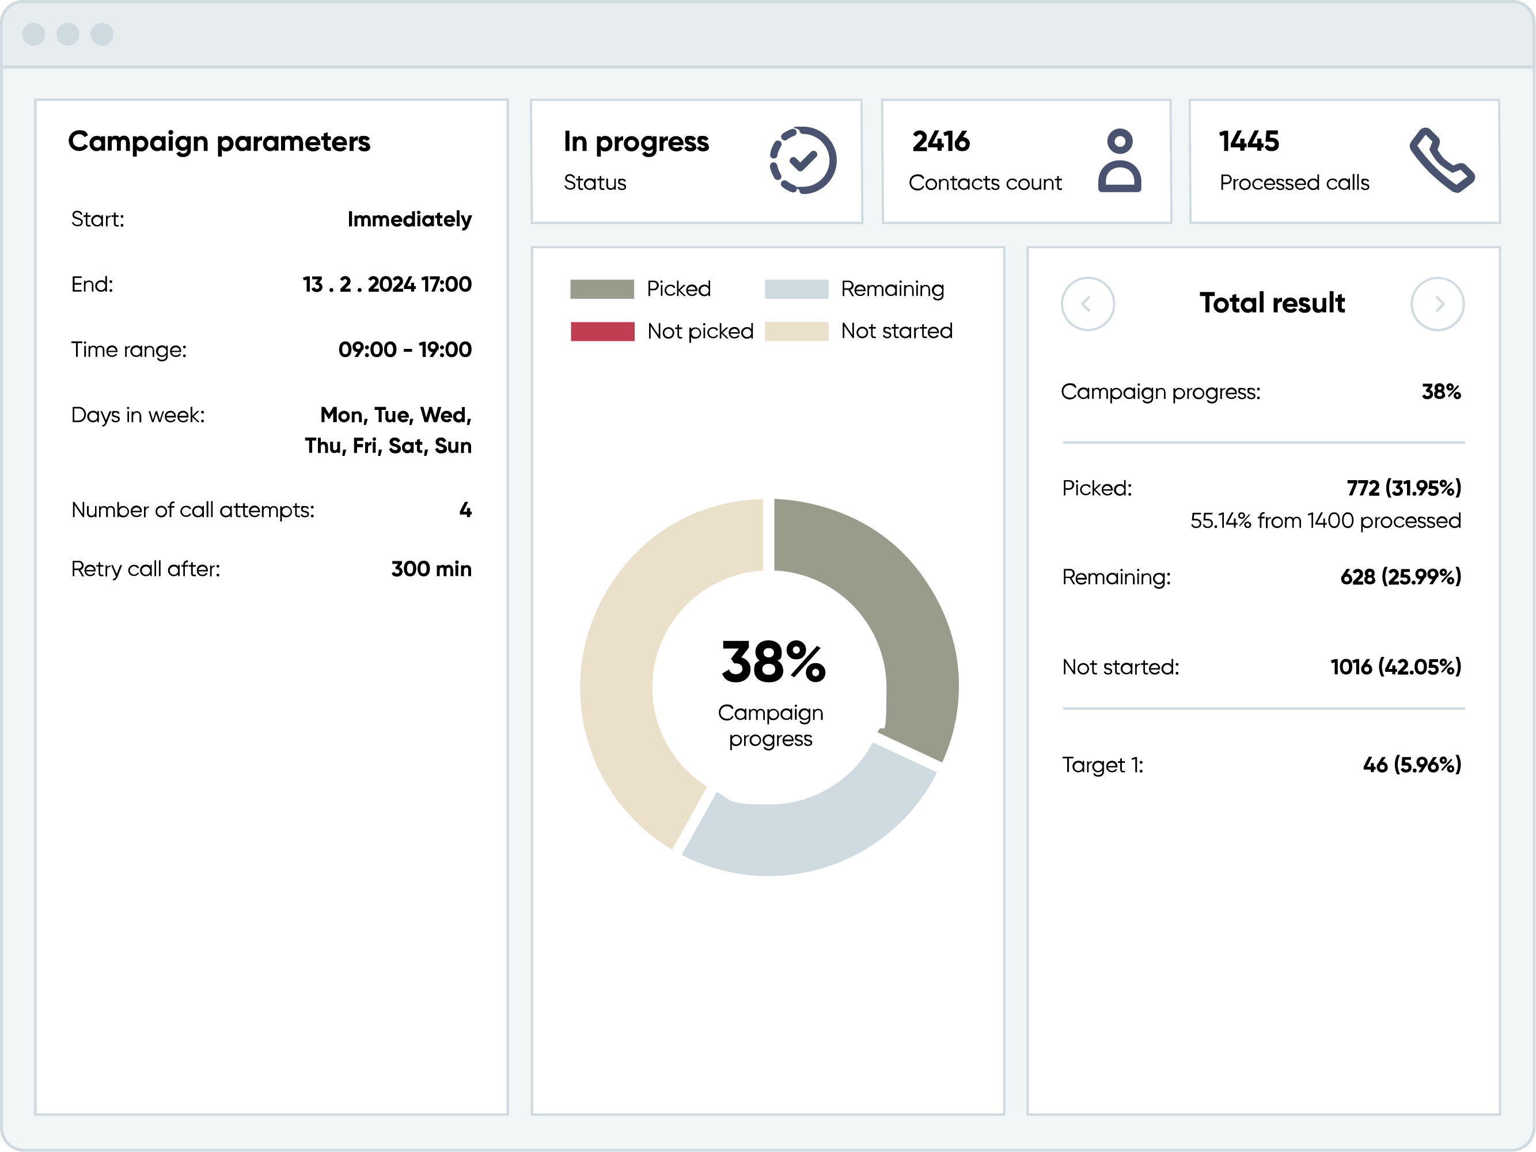
Task: Click the Contacts count person icon
Action: [x=1120, y=160]
